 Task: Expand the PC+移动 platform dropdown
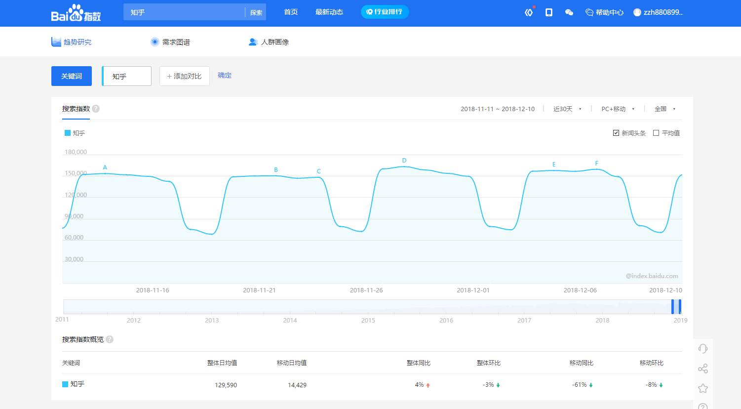(x=618, y=109)
